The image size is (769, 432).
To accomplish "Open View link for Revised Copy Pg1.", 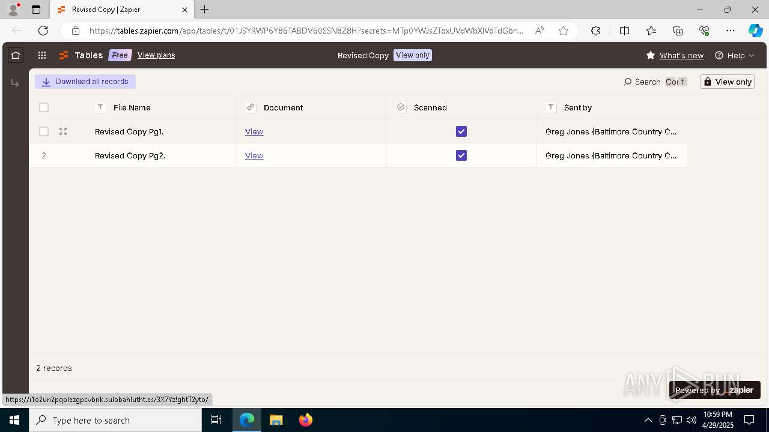I will point(254,131).
